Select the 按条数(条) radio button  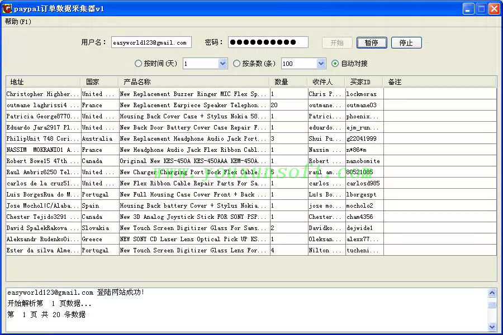[x=236, y=64]
